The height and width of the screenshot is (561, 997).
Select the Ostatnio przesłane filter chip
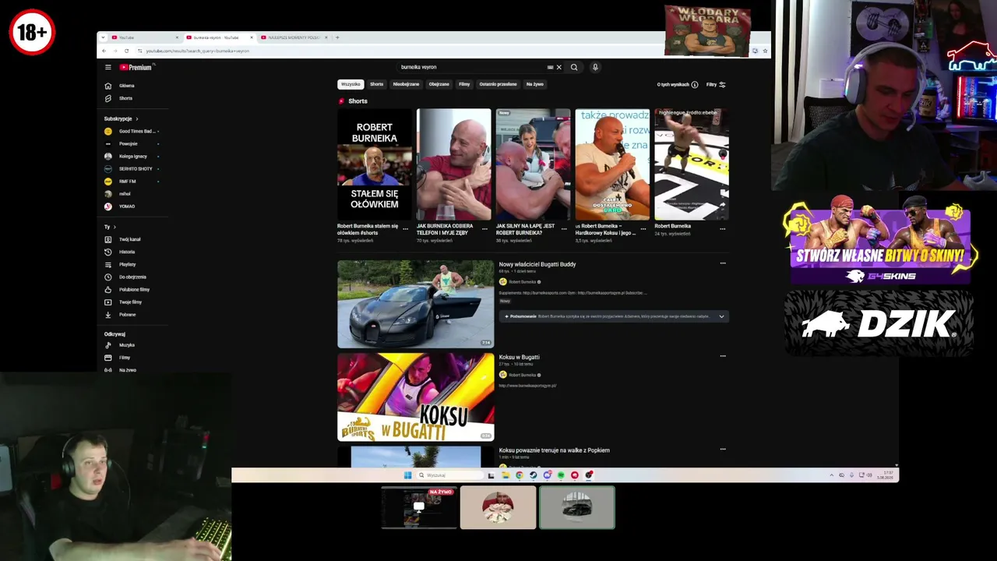498,84
